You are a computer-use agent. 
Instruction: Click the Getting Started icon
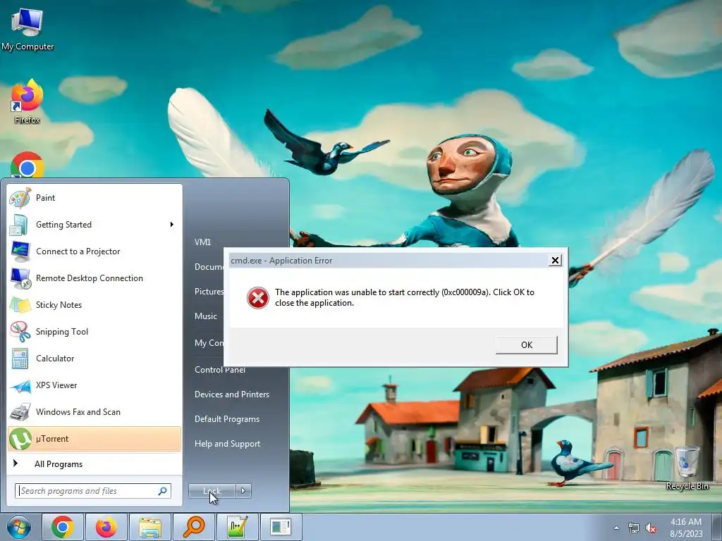tap(20, 225)
